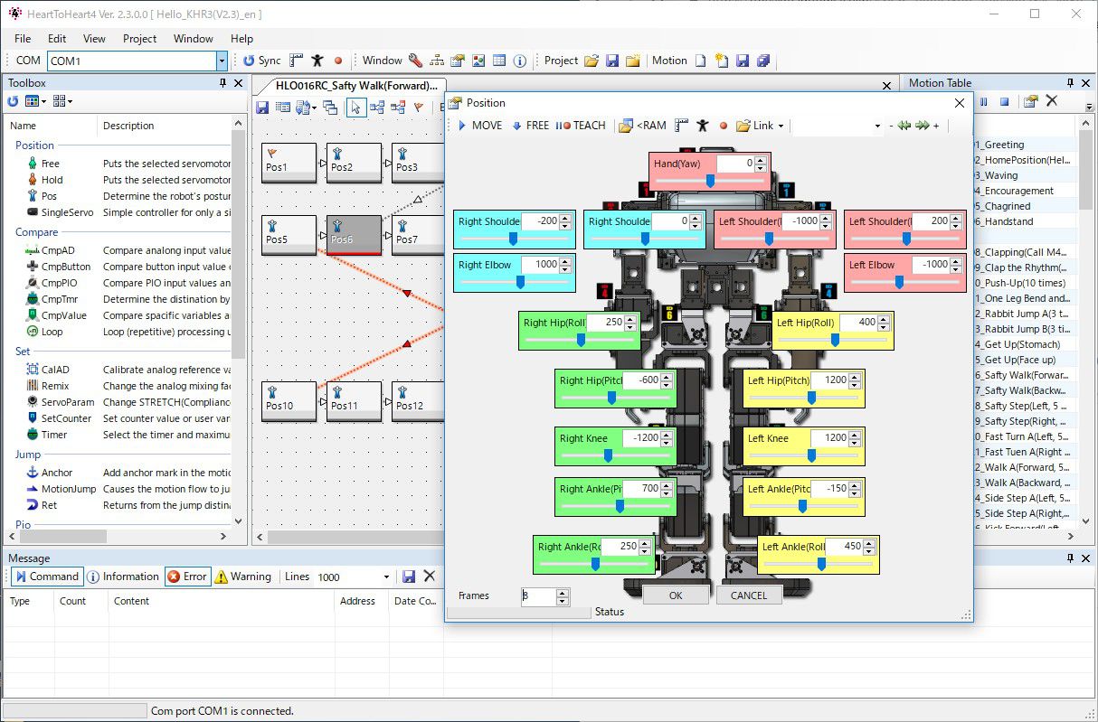The width and height of the screenshot is (1098, 722).
Task: Toggle the Command message filter
Action: 46,577
